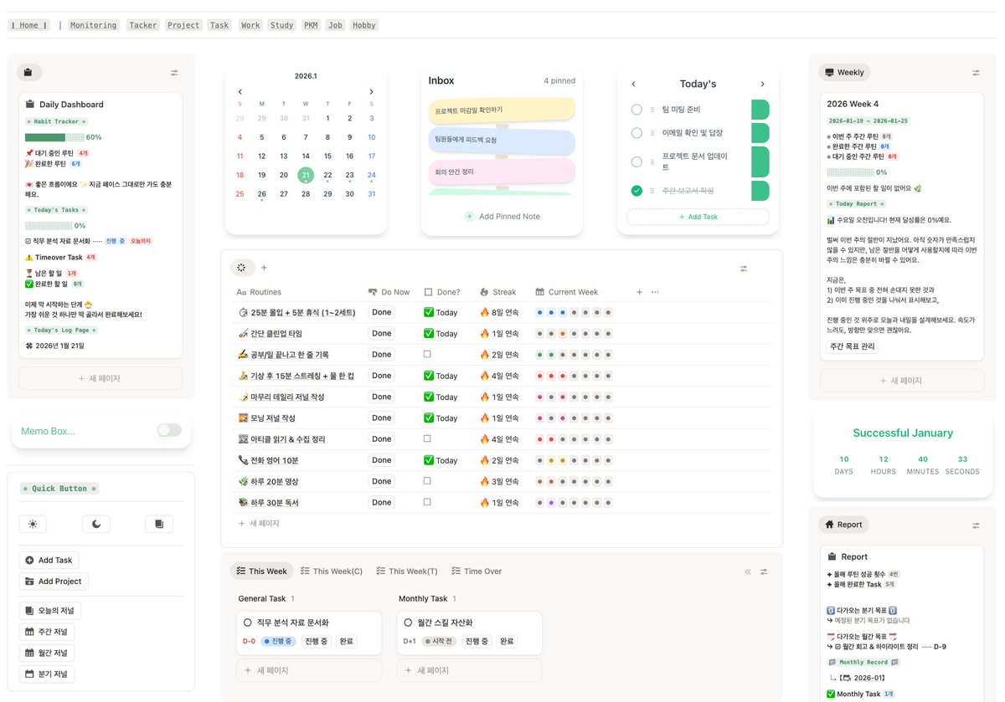
Task: Open pinned note 프로젝트 마감일 확인하기
Action: (502, 110)
